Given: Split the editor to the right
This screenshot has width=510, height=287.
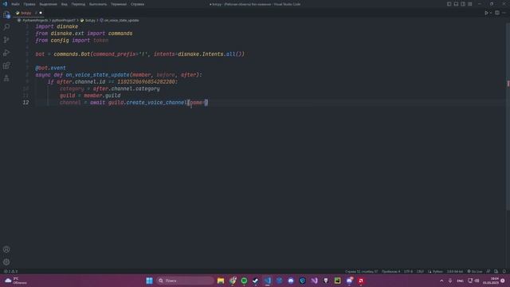Looking at the screenshot, I should click(497, 13).
